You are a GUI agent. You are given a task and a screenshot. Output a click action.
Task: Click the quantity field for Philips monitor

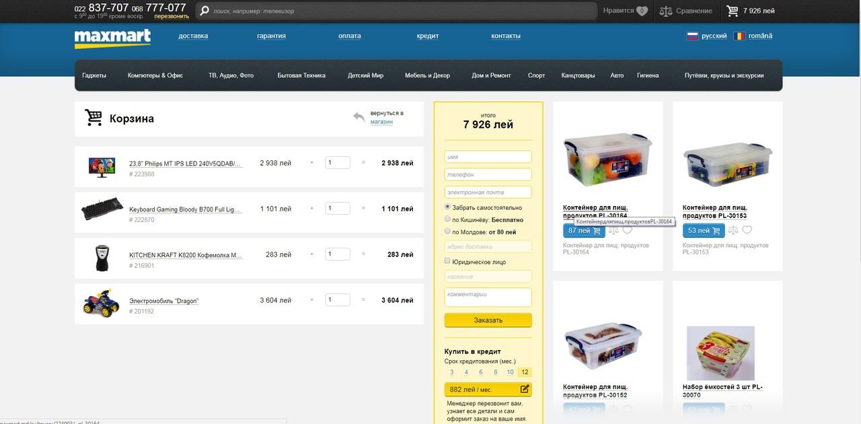point(338,163)
